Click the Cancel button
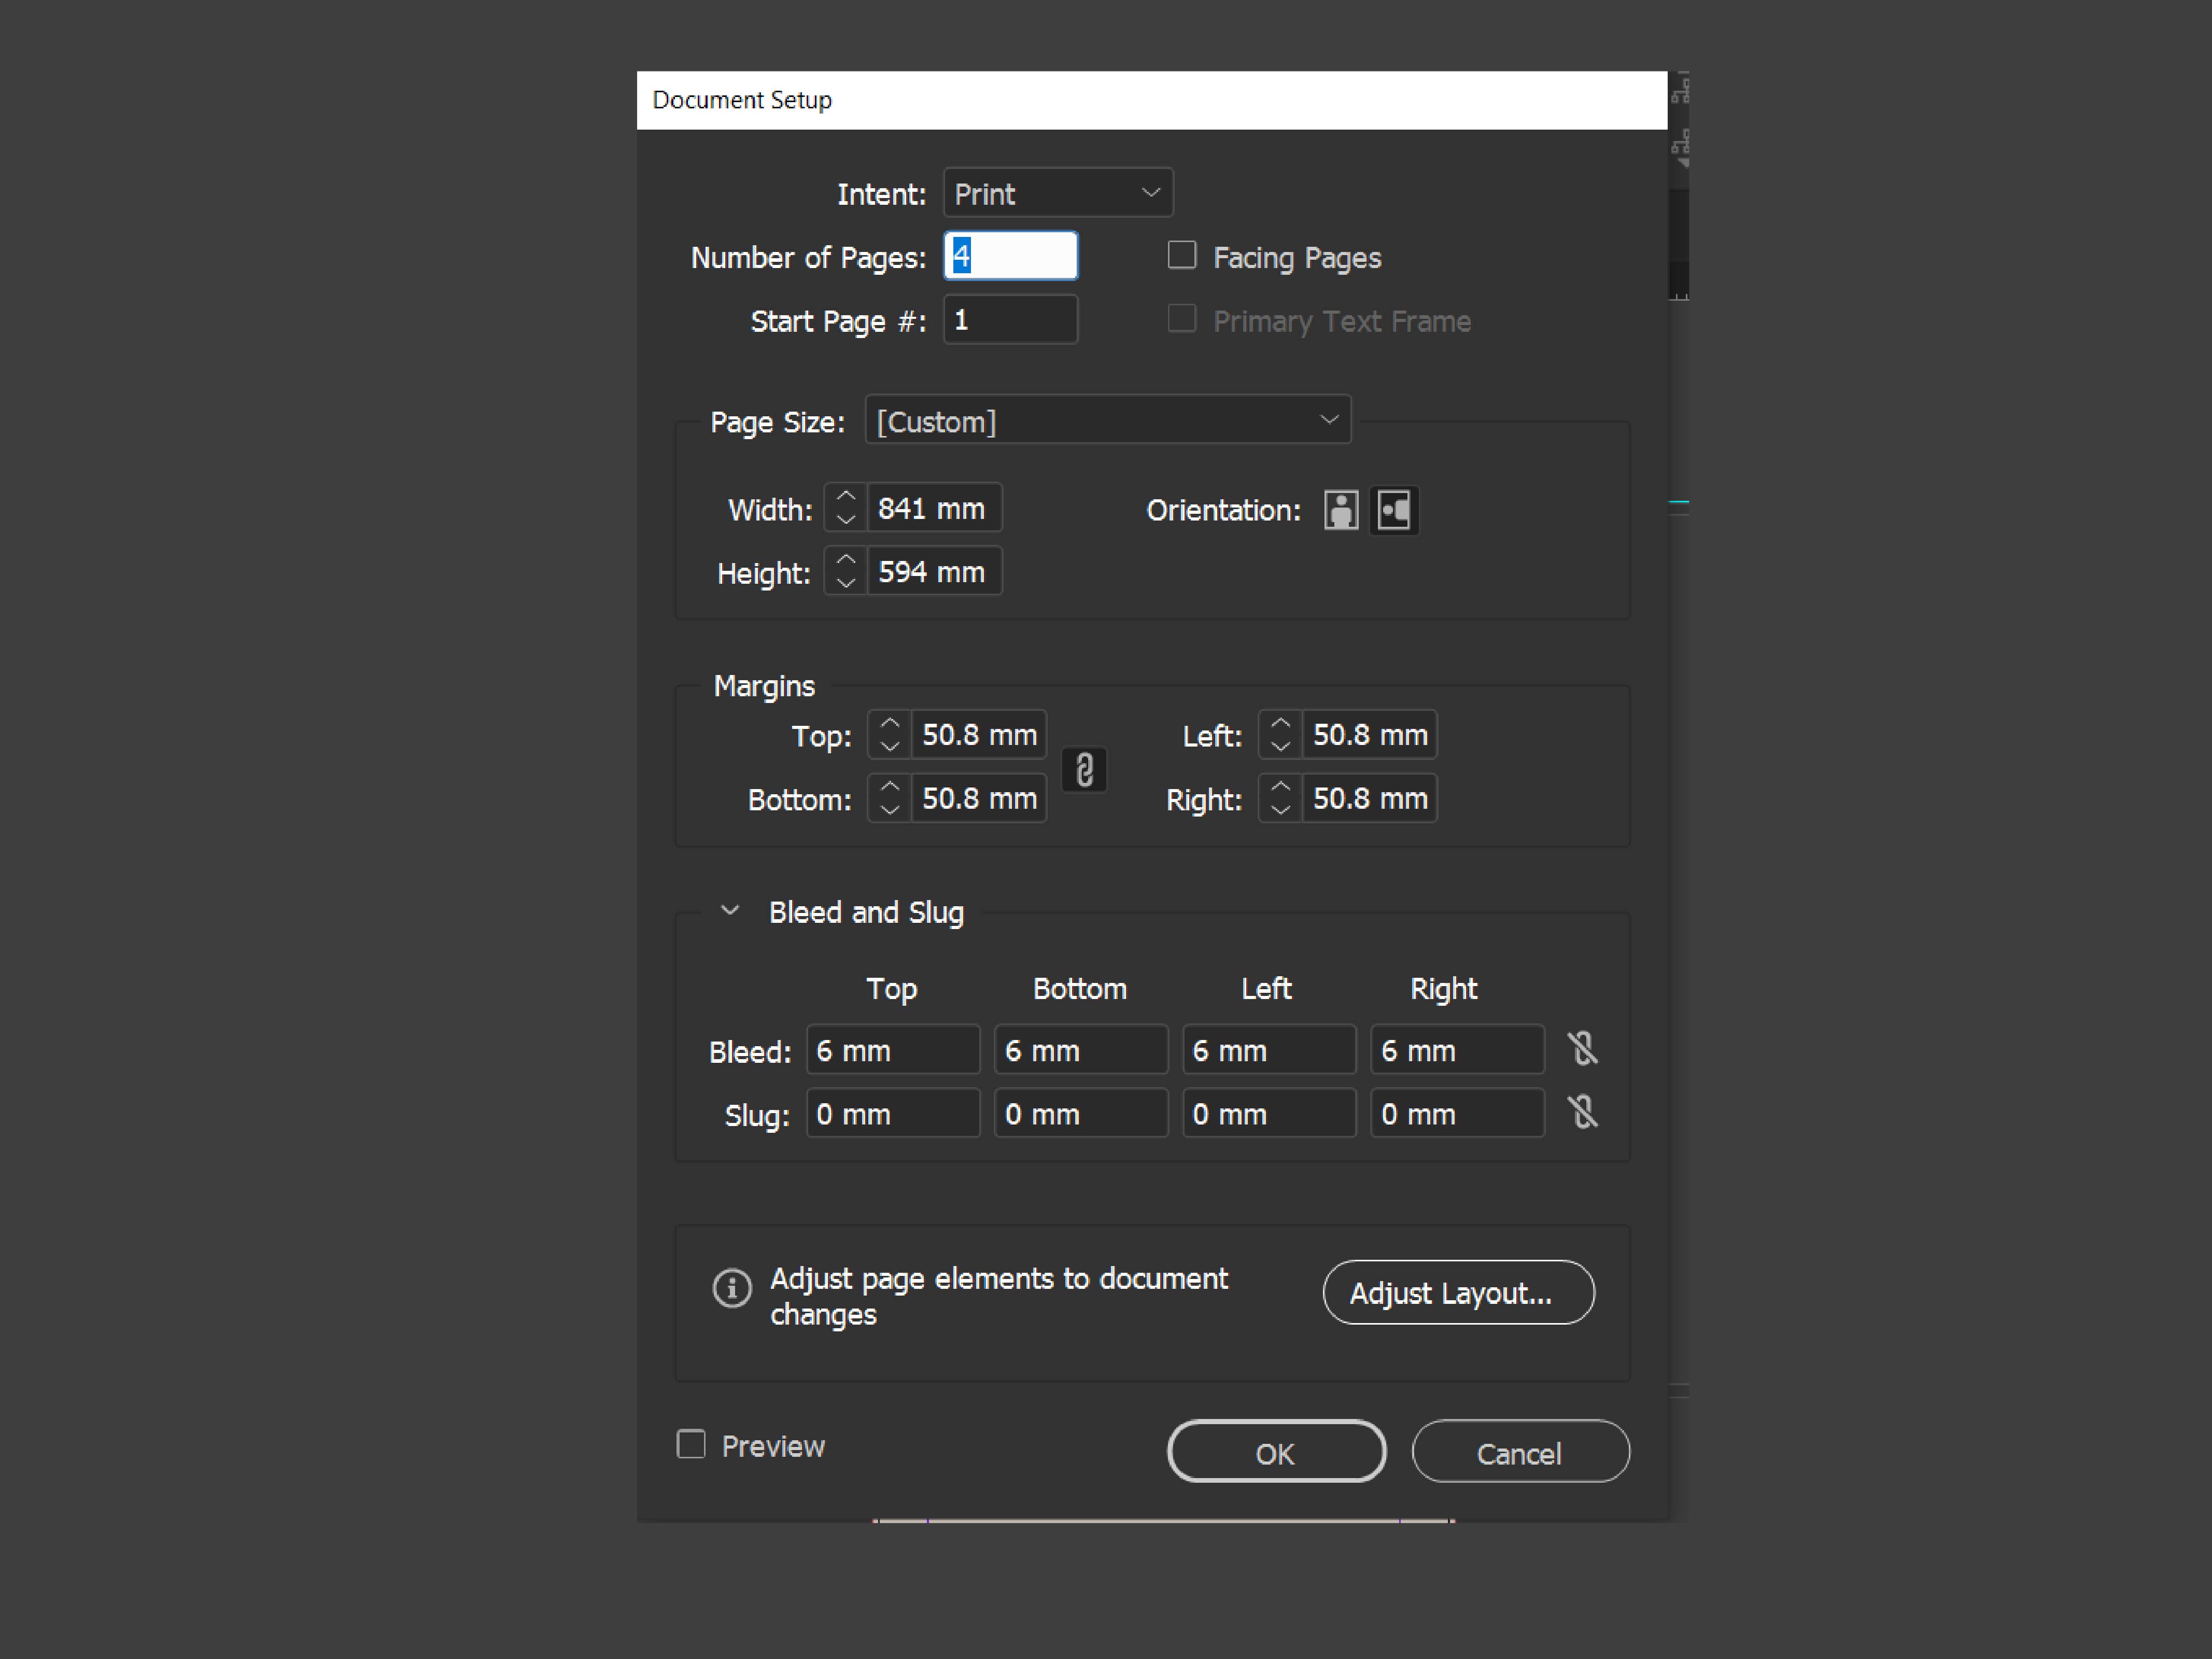The image size is (2212, 1659). (x=1519, y=1452)
